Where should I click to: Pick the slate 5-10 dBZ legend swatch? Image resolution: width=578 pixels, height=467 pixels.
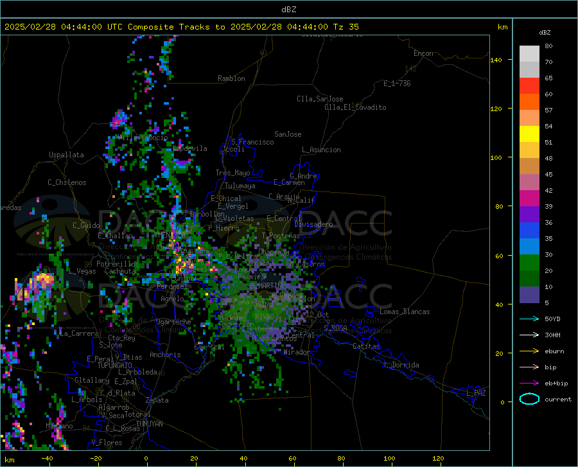(x=529, y=295)
